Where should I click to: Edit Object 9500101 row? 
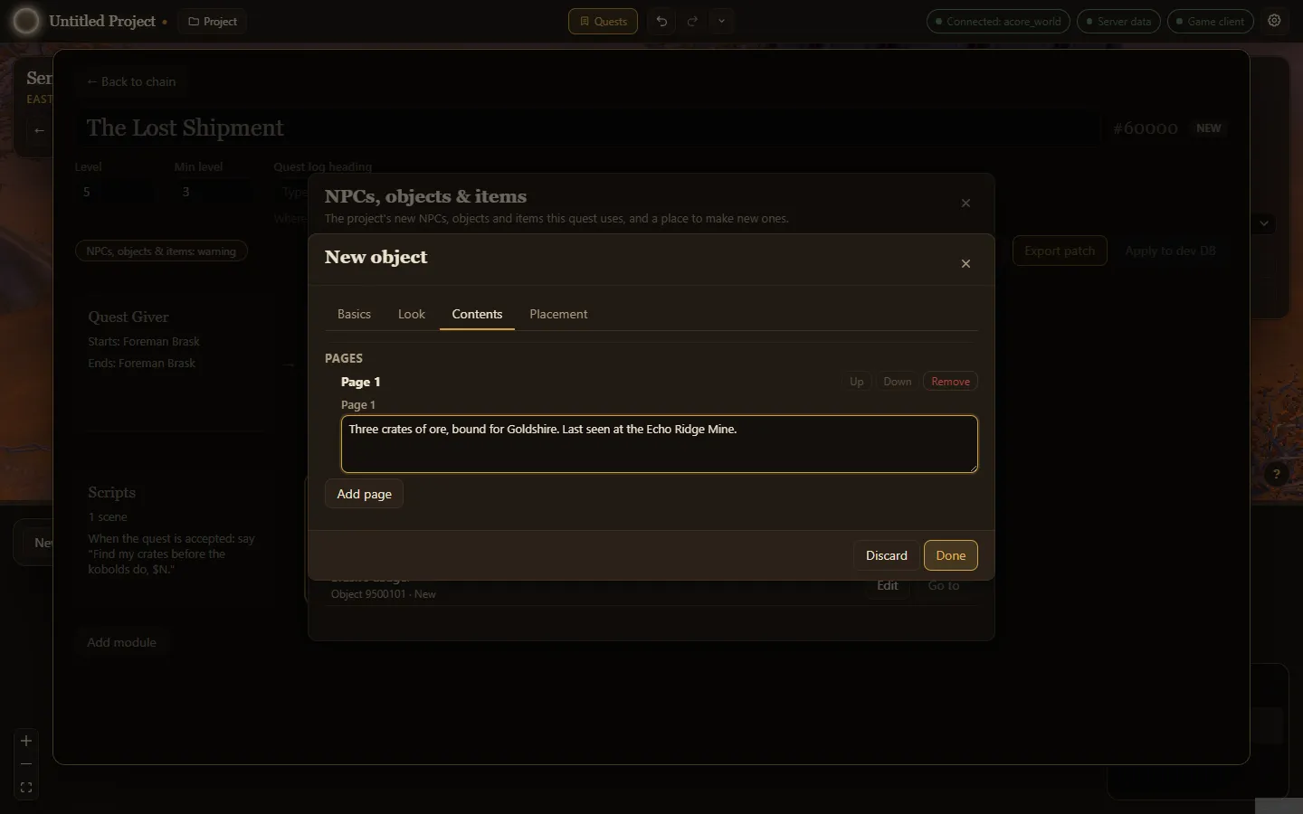click(888, 586)
